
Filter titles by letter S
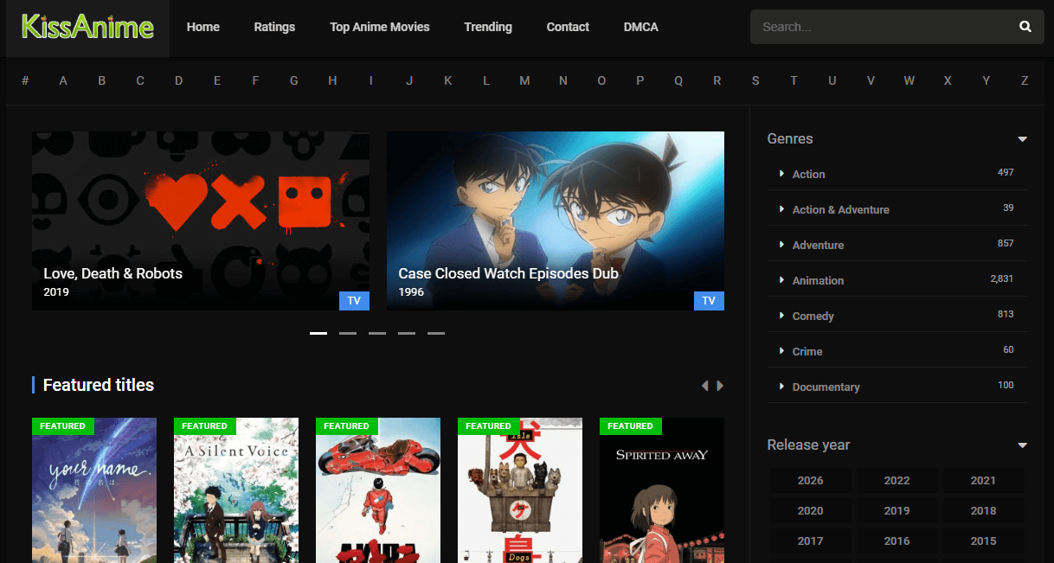(x=755, y=80)
